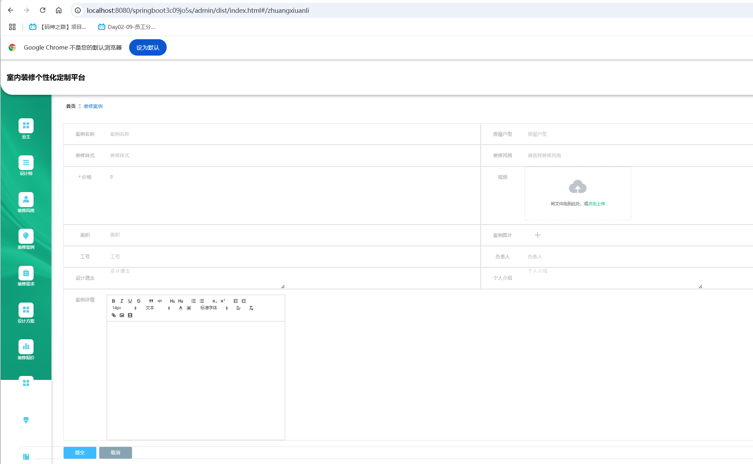This screenshot has height=464, width=753.
Task: Click 点击上传 video upload link
Action: tap(597, 204)
